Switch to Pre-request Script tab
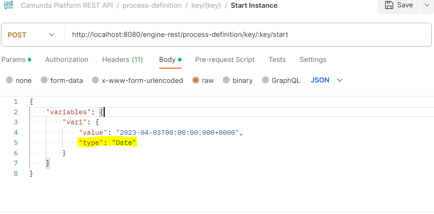Image resolution: width=434 pixels, height=214 pixels. 225,60
